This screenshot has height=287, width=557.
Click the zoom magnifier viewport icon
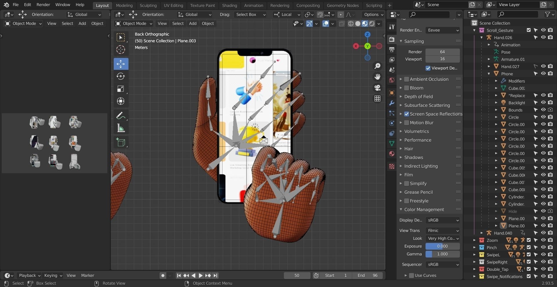pos(377,66)
